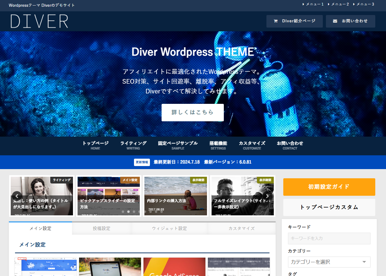386x276 pixels.
Task: Click Wordpressテーマ Diverのデモサイト tagline
Action: tap(42, 5)
